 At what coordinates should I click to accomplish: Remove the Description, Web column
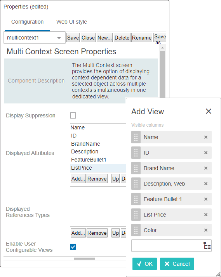coord(205,184)
